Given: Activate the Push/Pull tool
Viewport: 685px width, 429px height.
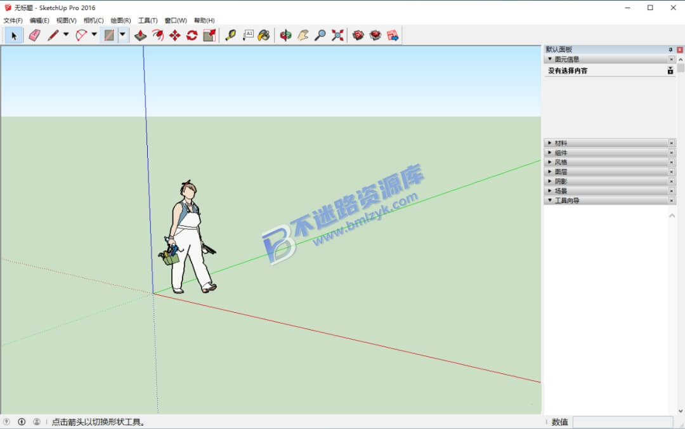Looking at the screenshot, I should point(140,36).
